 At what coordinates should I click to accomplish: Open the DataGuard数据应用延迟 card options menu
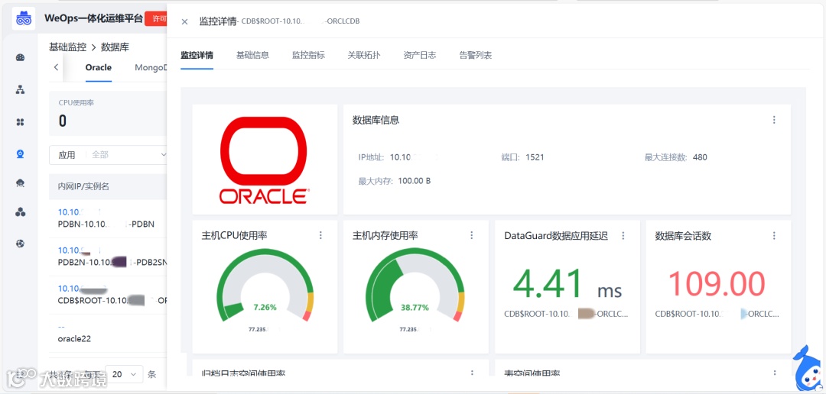623,235
